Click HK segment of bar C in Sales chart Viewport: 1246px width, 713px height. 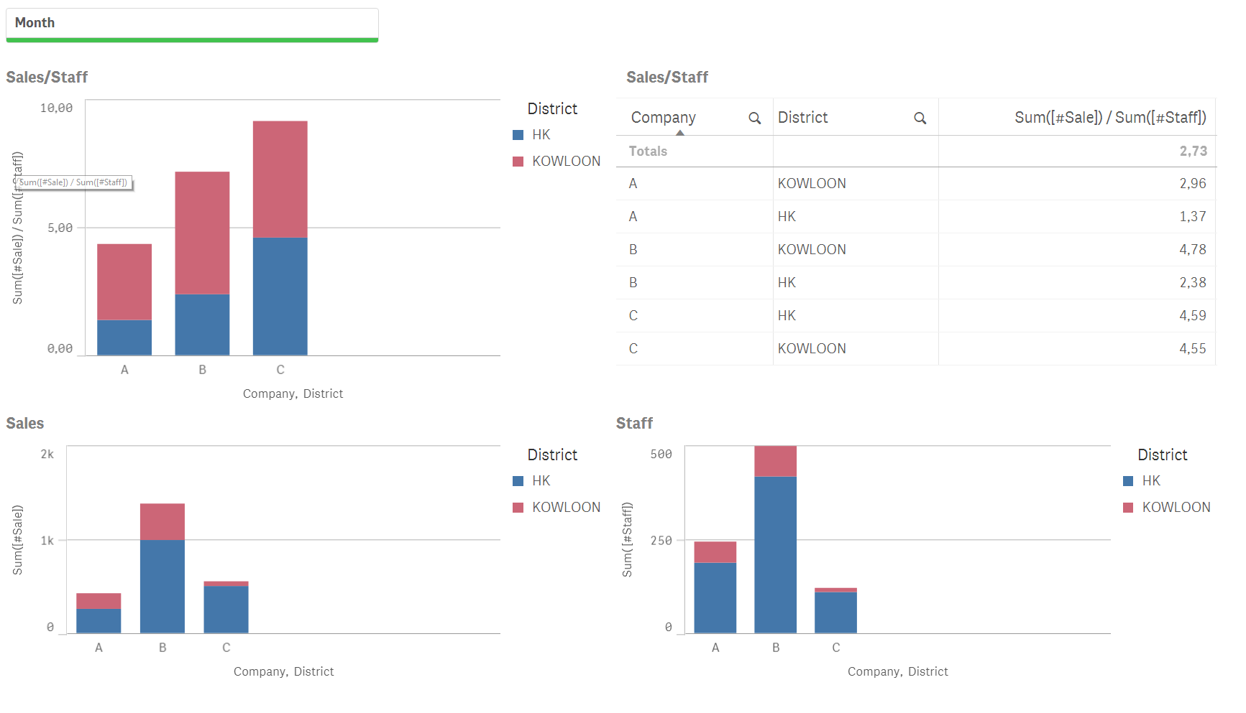coord(226,610)
